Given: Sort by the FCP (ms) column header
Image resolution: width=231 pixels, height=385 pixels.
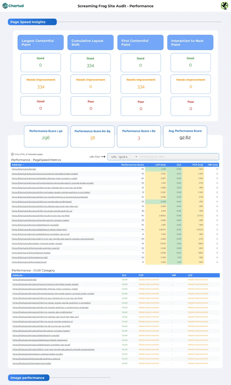Looking at the screenshot, I should coord(198,165).
